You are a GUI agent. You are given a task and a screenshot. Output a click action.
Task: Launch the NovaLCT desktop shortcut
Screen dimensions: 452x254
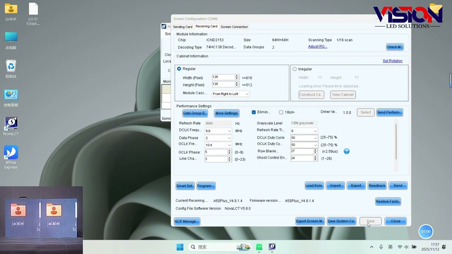(x=11, y=126)
